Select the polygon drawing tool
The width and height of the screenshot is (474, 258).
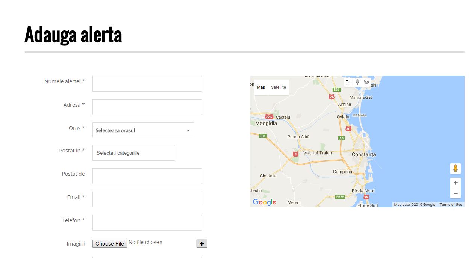click(366, 82)
